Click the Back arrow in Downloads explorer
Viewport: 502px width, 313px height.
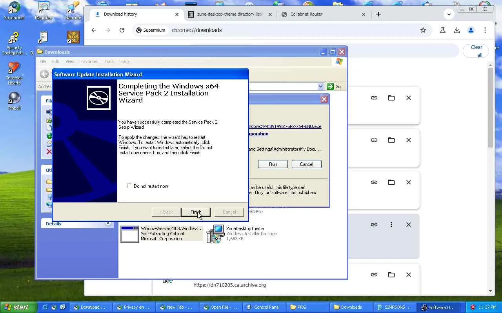45,74
